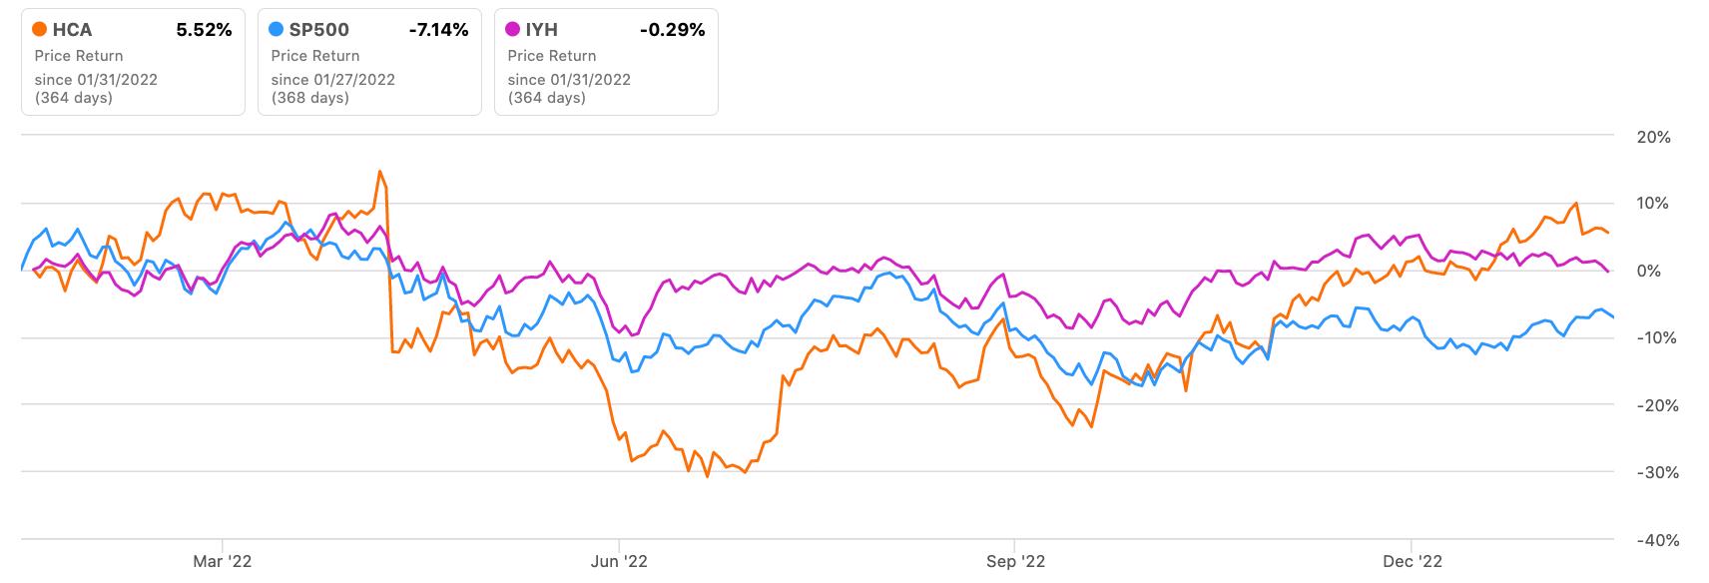Image resolution: width=1709 pixels, height=583 pixels.
Task: Click Price Return under HCA
Action: [x=79, y=56]
